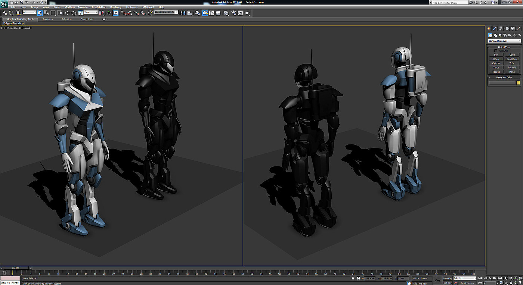The height and width of the screenshot is (285, 523).
Task: Click the Mirror tool icon
Action: 183,13
